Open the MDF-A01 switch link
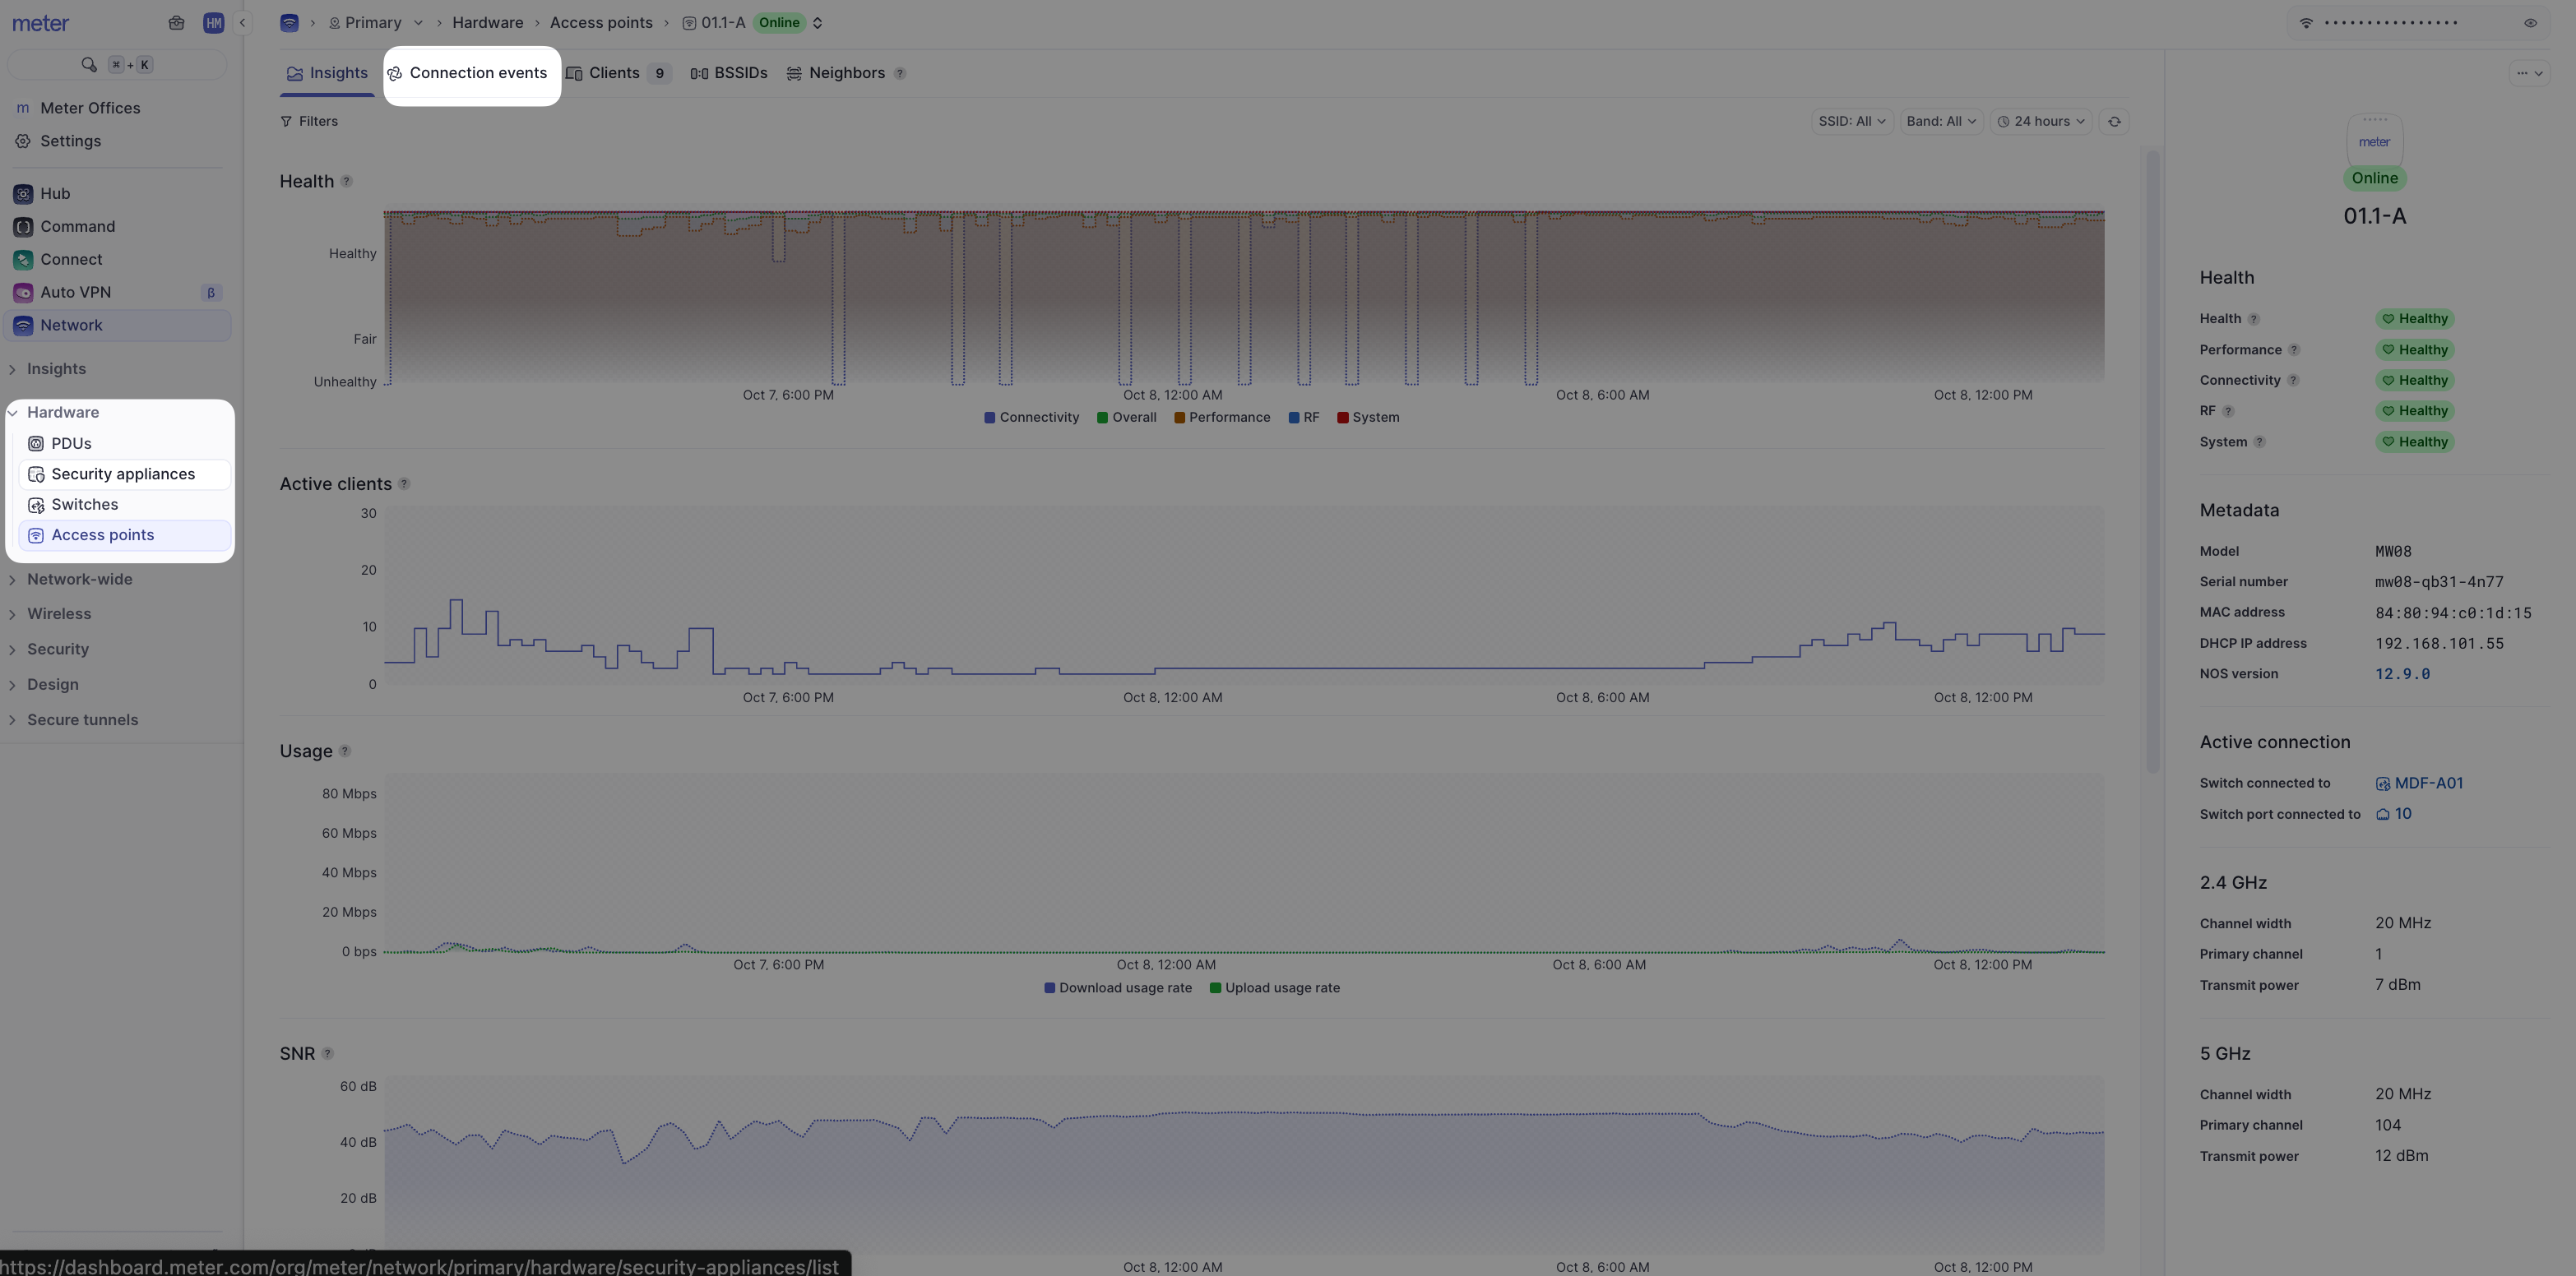This screenshot has width=2576, height=1276. 2427,784
